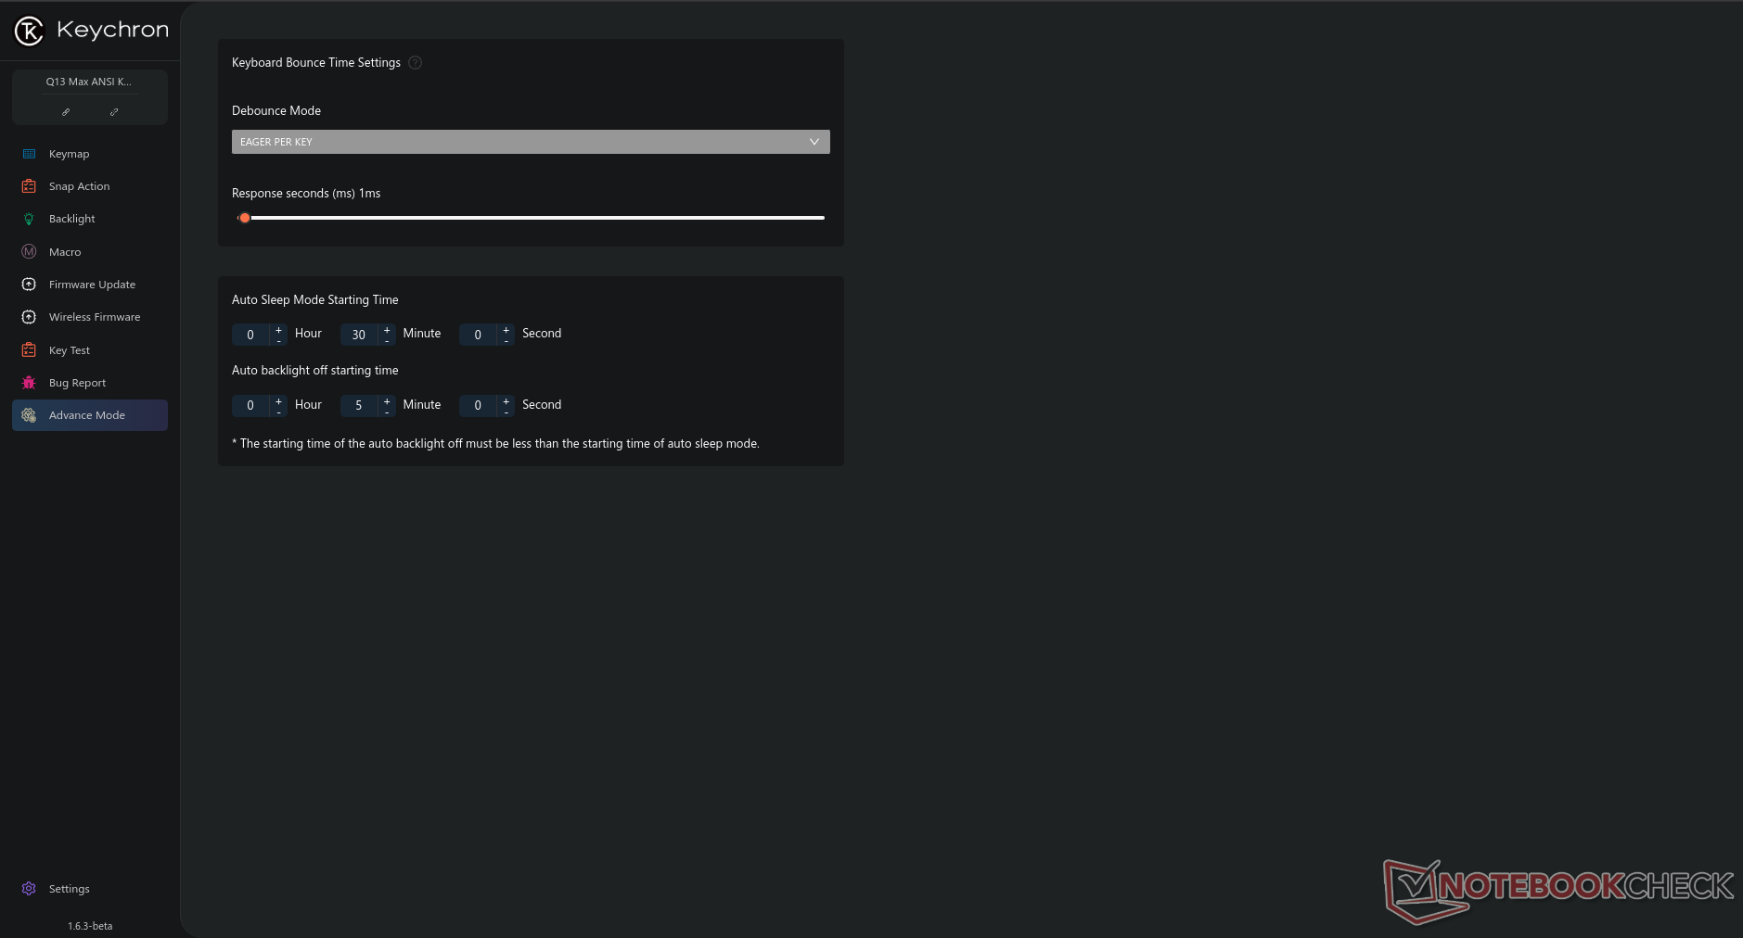Image resolution: width=1743 pixels, height=938 pixels.
Task: Open the Debounce Mode dropdown
Action: (531, 142)
